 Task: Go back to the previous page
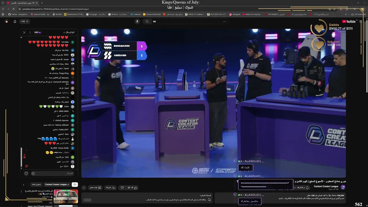coord(3,9)
